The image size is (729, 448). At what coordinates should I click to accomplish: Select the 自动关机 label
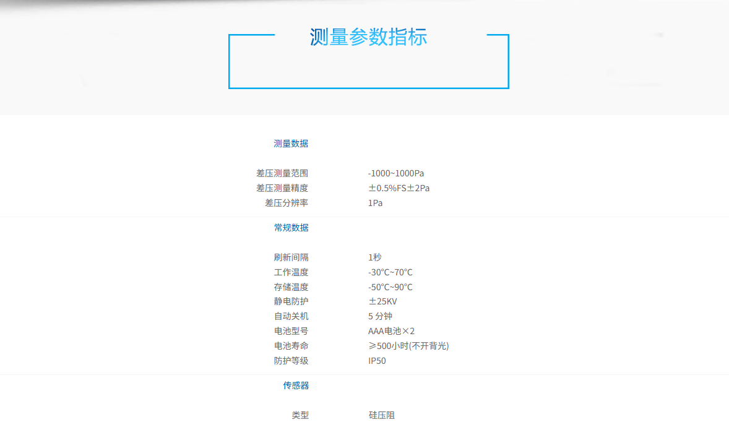click(x=291, y=316)
